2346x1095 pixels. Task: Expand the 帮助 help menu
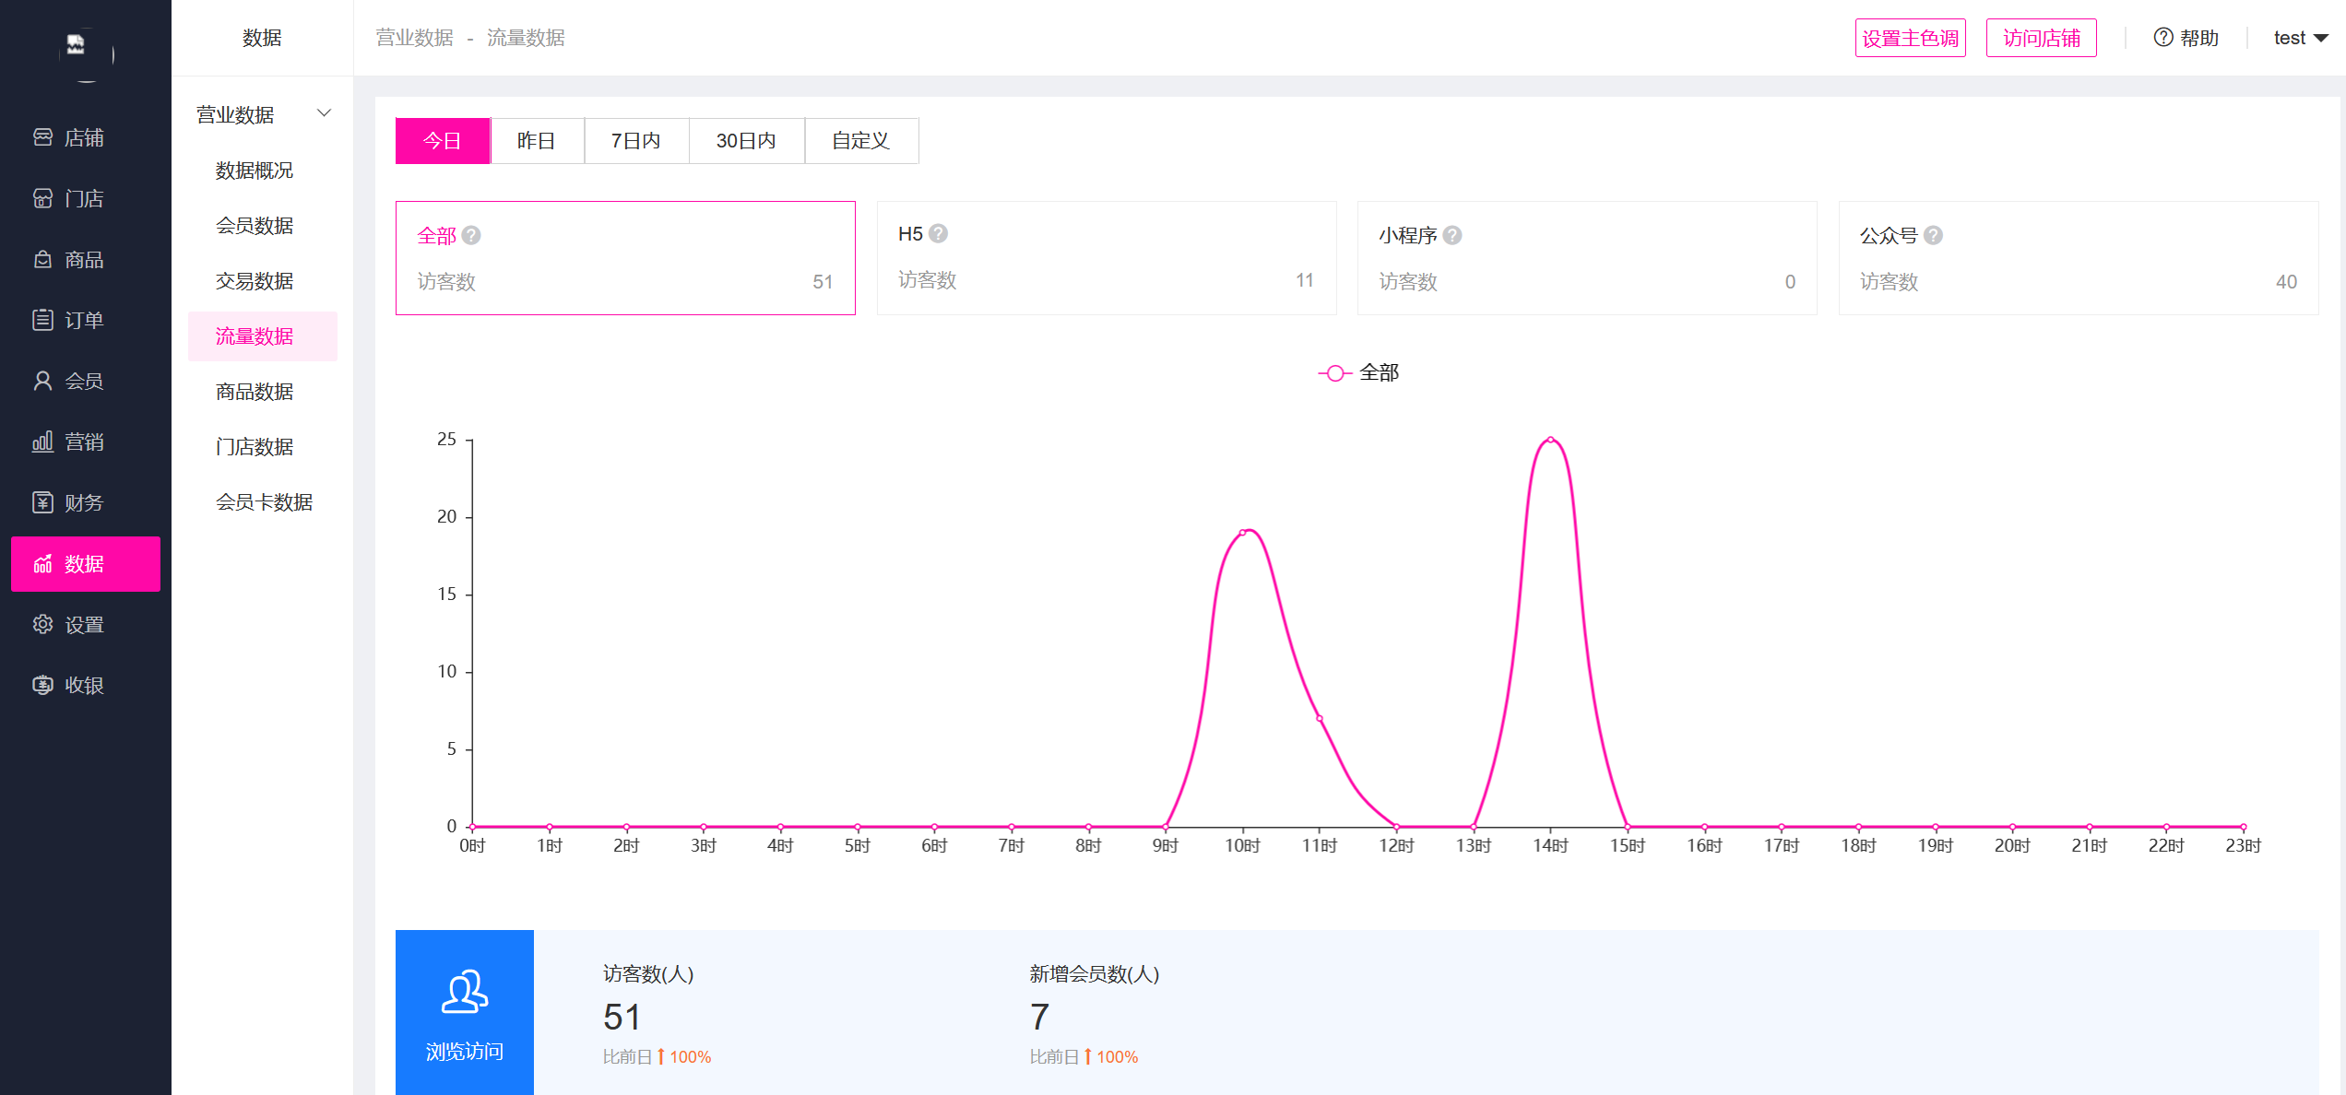[2185, 38]
